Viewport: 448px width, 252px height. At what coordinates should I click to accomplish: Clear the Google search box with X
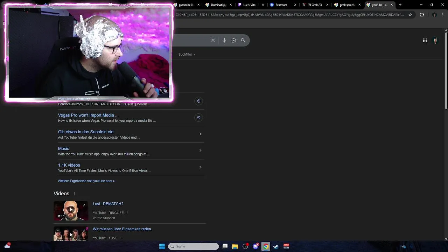coord(213,40)
